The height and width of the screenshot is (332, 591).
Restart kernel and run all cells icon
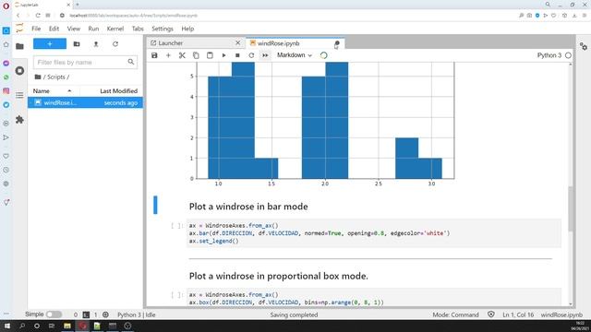pos(265,55)
